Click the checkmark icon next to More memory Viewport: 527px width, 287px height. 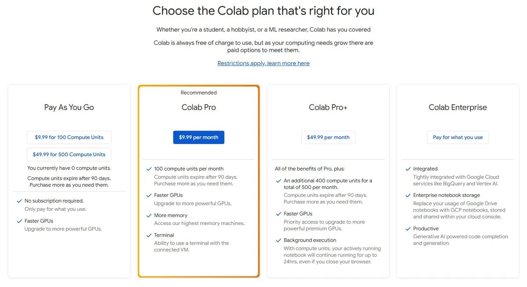(149, 215)
